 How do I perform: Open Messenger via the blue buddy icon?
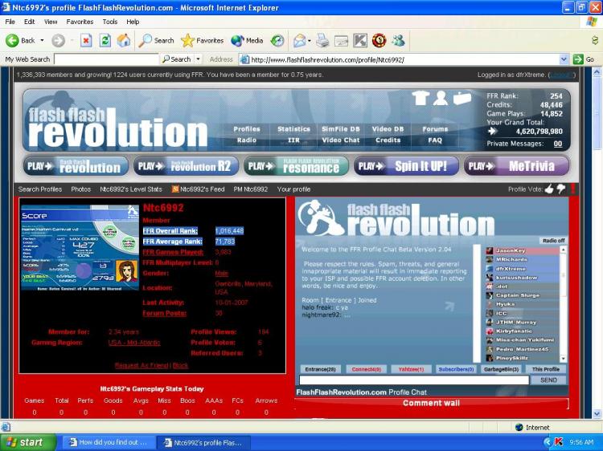pyautogui.click(x=399, y=40)
